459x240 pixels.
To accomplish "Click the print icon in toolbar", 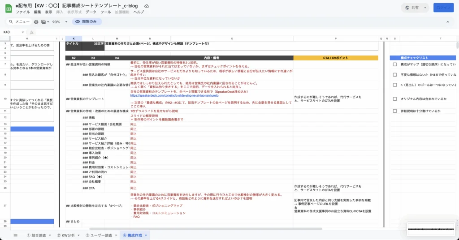I will [36, 21].
